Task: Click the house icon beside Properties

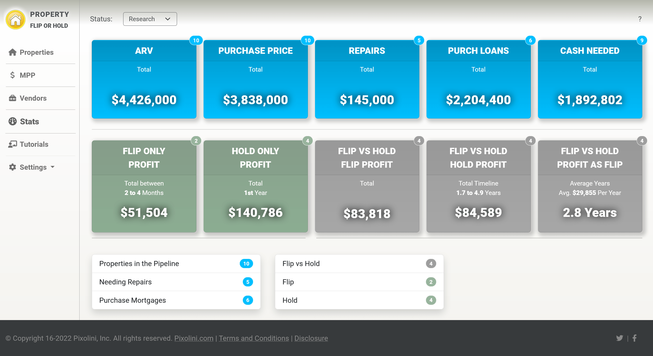Action: click(12, 52)
